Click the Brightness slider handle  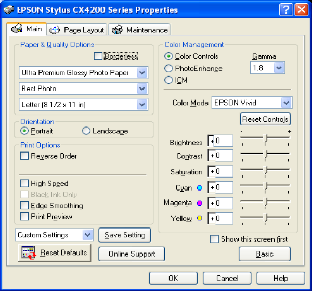click(265, 138)
